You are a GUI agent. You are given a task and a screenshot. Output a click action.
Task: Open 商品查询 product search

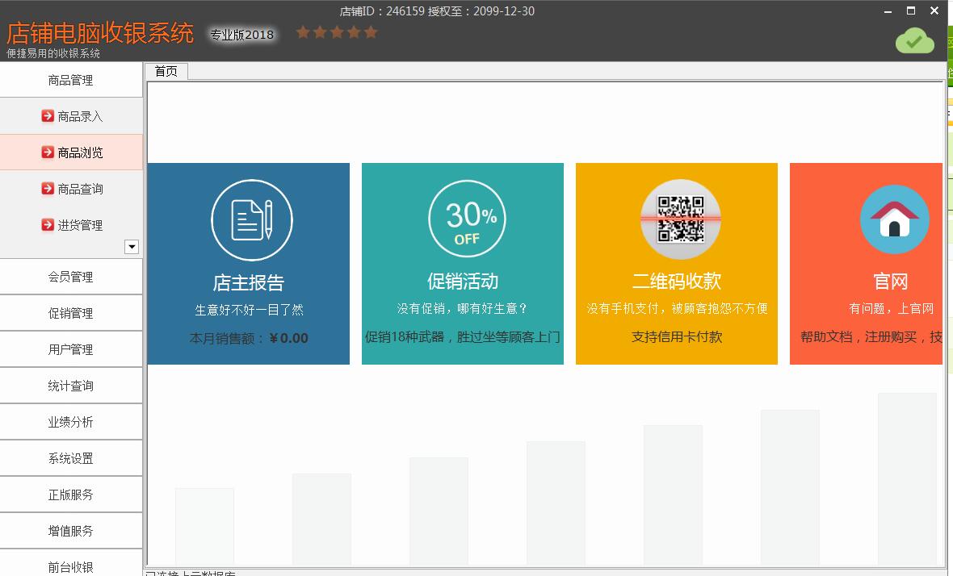(71, 189)
